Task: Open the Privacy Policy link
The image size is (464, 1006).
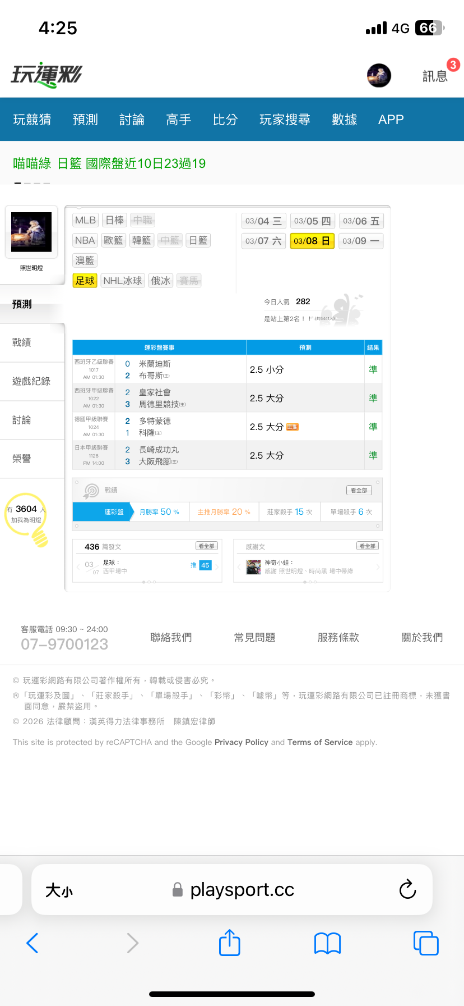Action: 242,742
